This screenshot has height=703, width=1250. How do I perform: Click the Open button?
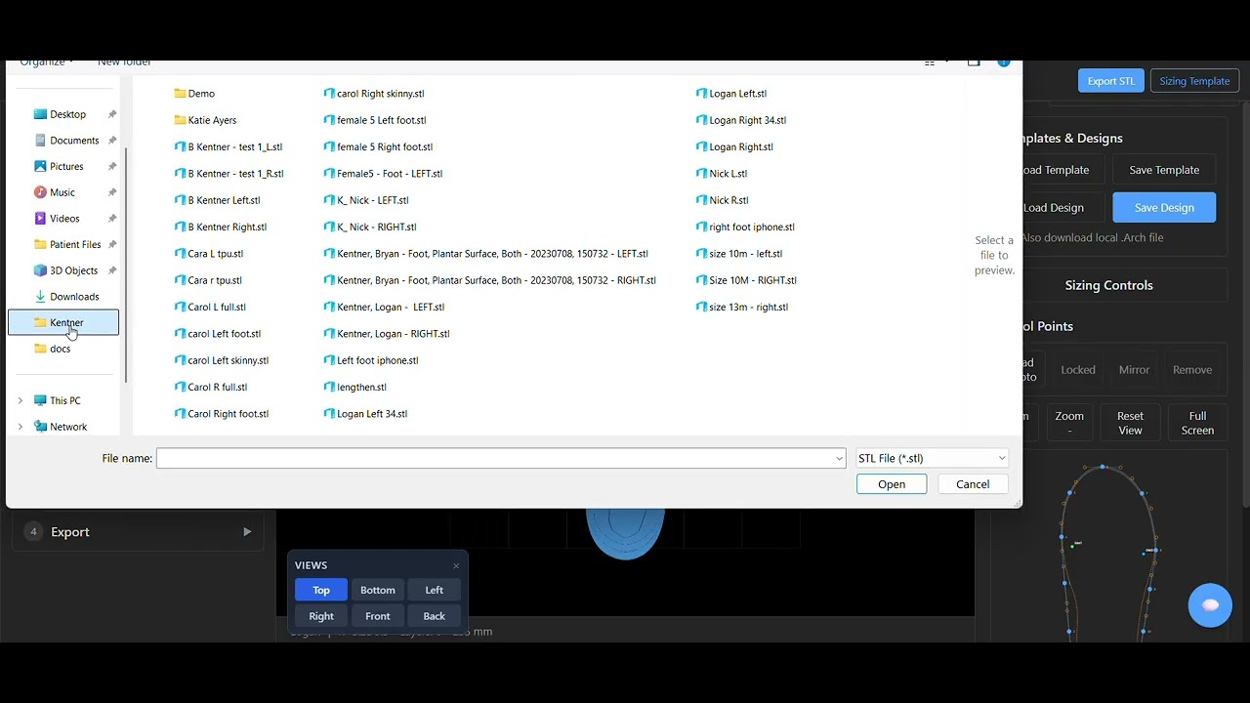pyautogui.click(x=892, y=484)
